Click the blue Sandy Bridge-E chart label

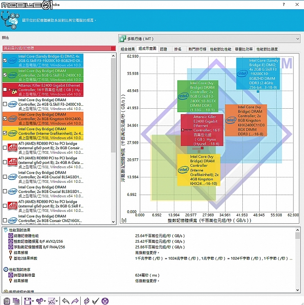click(258, 74)
